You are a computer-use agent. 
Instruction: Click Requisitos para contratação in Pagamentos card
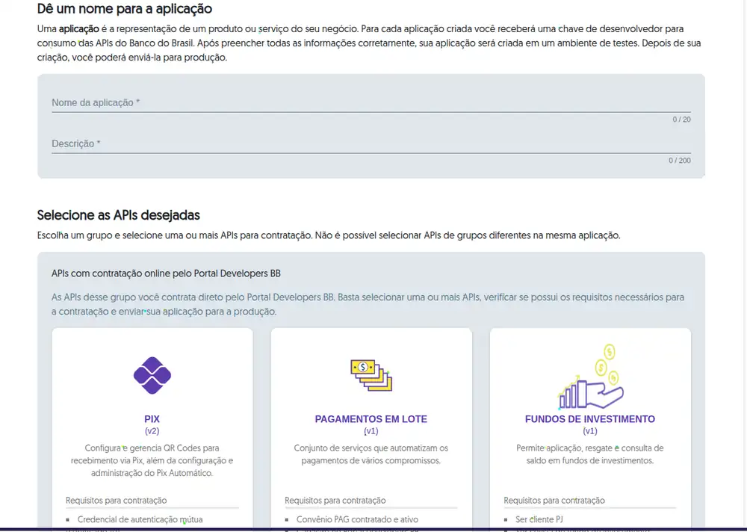click(x=335, y=501)
